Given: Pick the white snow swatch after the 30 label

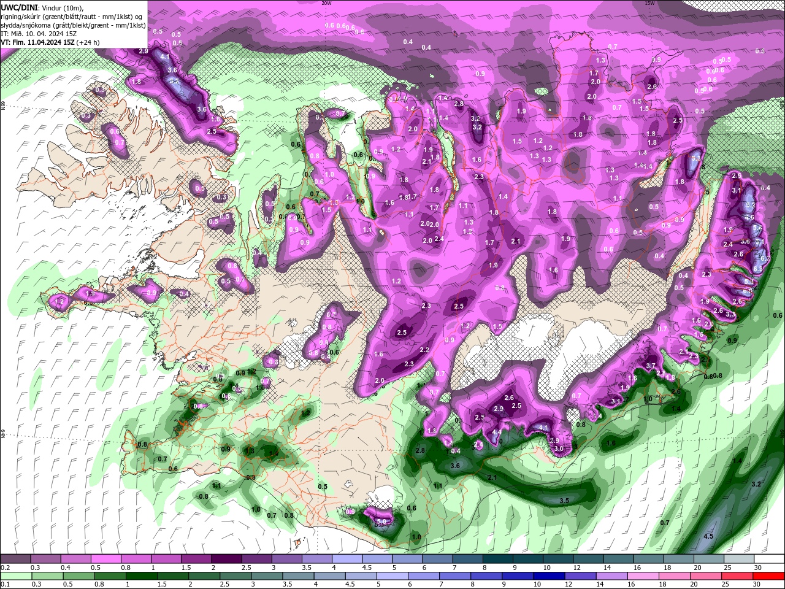Looking at the screenshot, I should click(769, 559).
